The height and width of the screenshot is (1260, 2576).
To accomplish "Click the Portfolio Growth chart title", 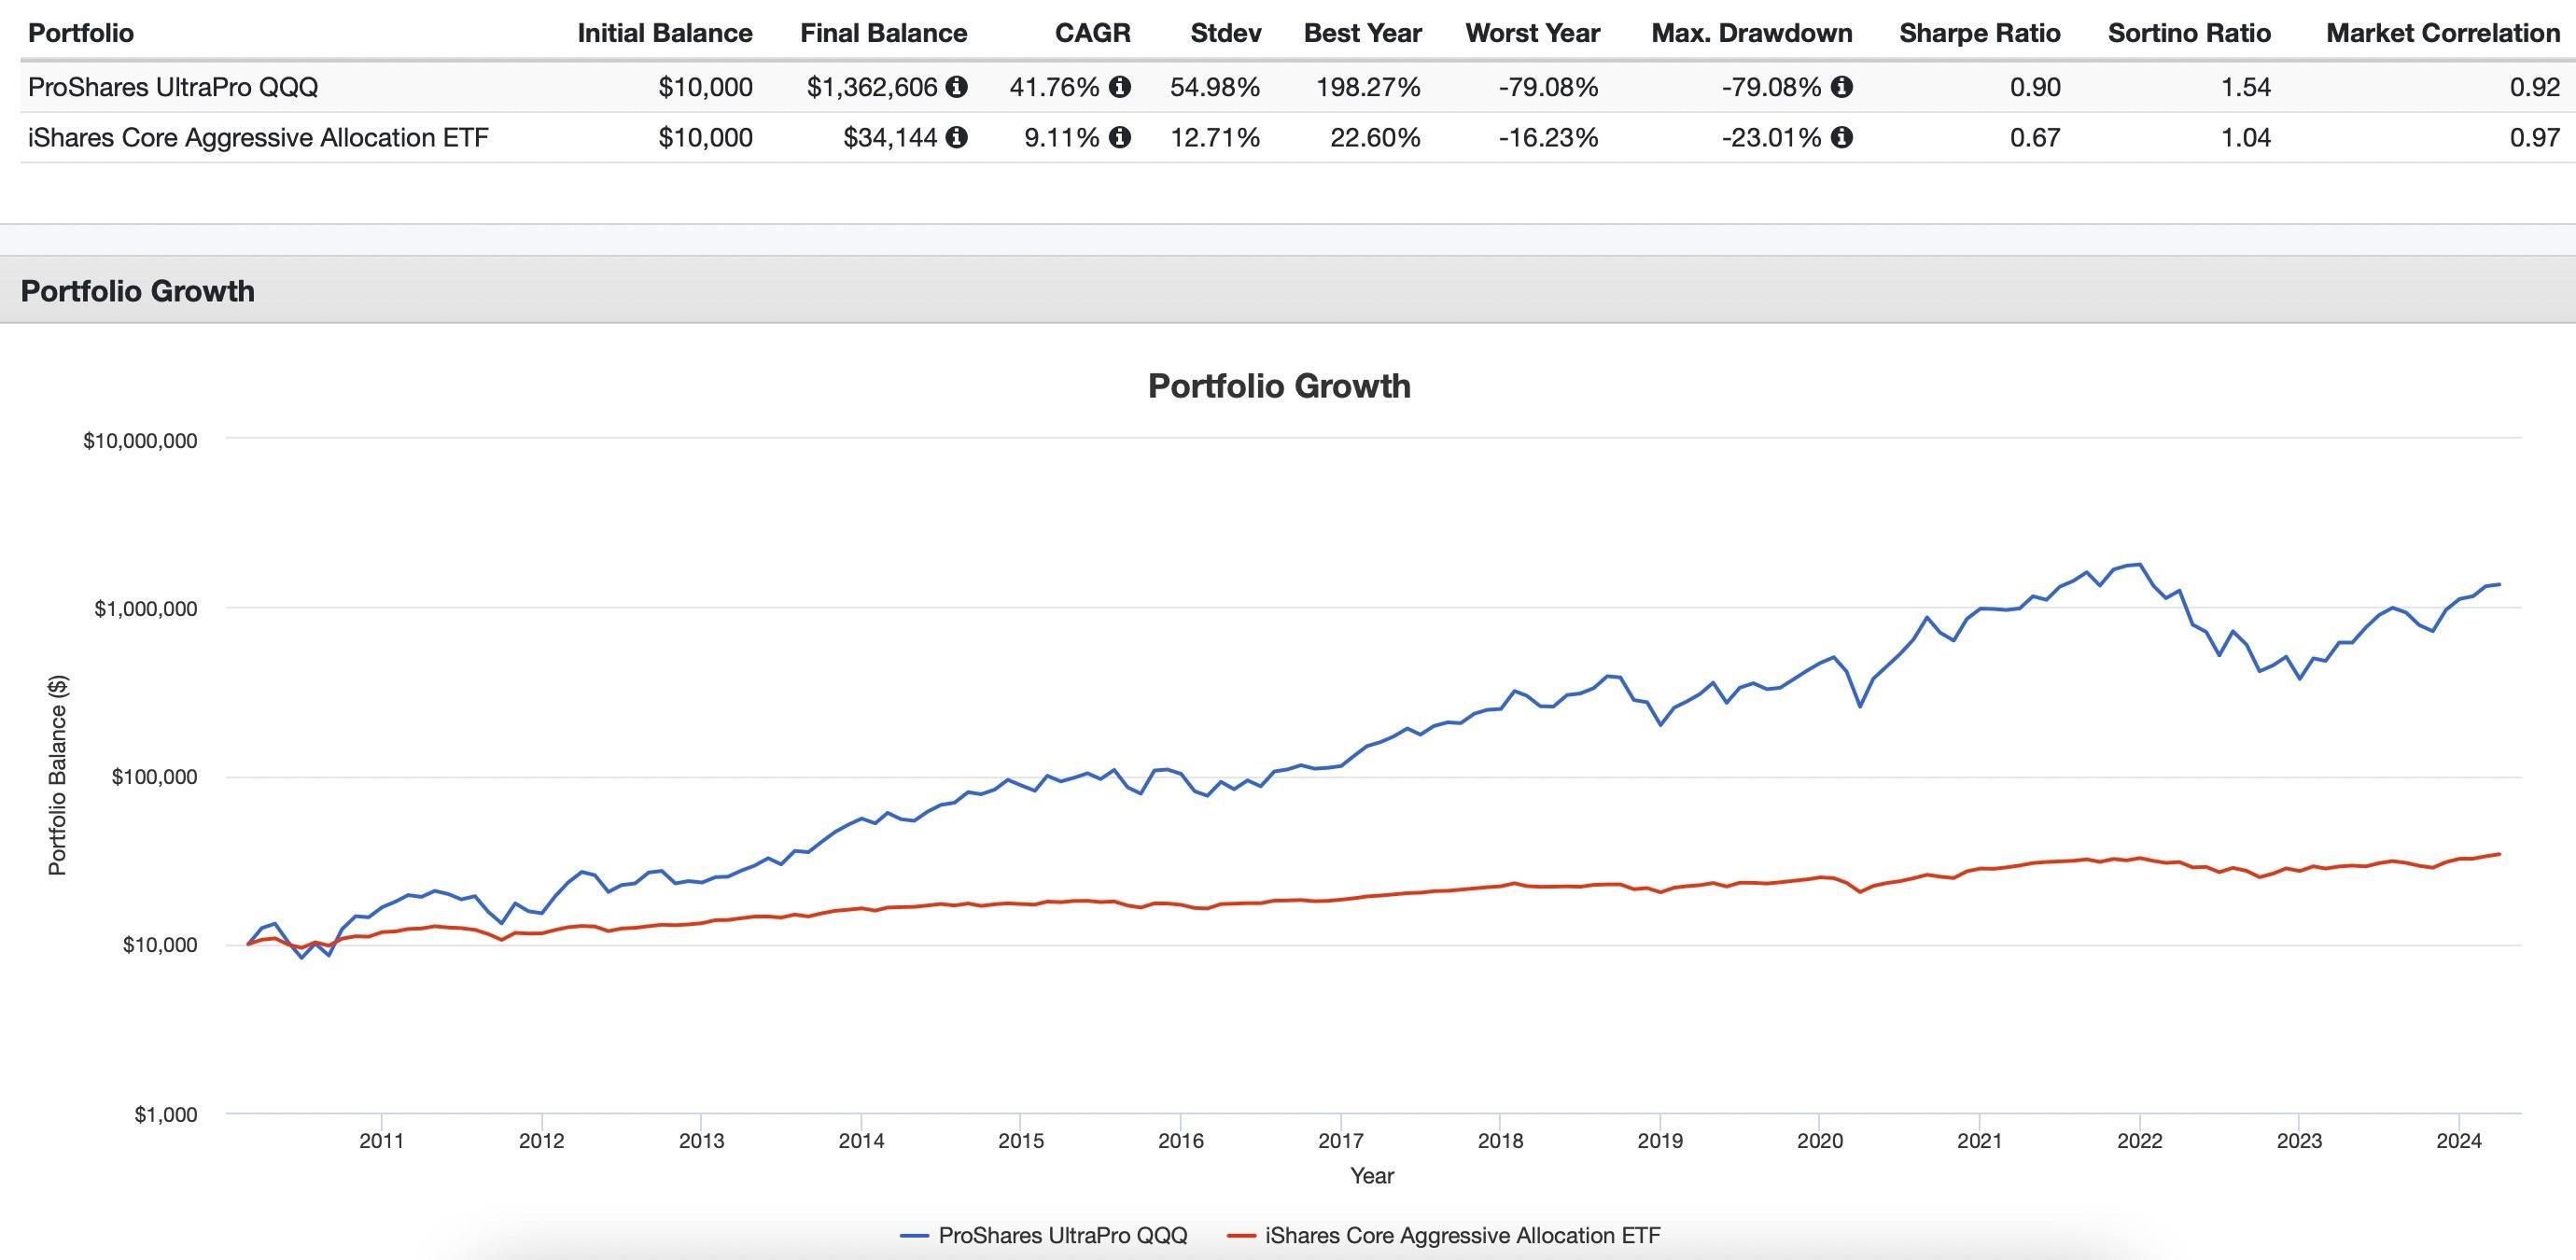I will (1279, 386).
